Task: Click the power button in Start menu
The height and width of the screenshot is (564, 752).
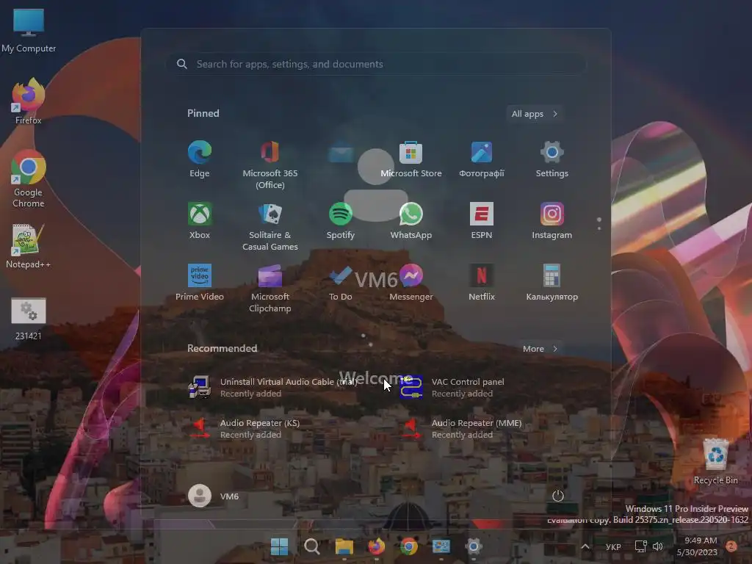Action: click(x=558, y=496)
